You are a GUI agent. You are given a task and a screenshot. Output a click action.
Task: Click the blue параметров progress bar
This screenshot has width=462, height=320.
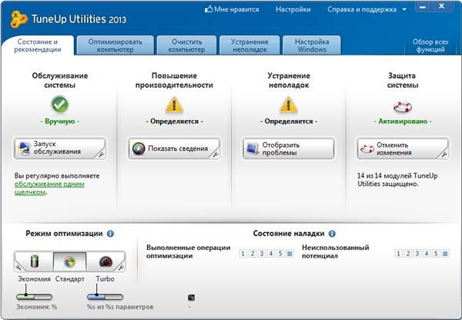click(105, 297)
